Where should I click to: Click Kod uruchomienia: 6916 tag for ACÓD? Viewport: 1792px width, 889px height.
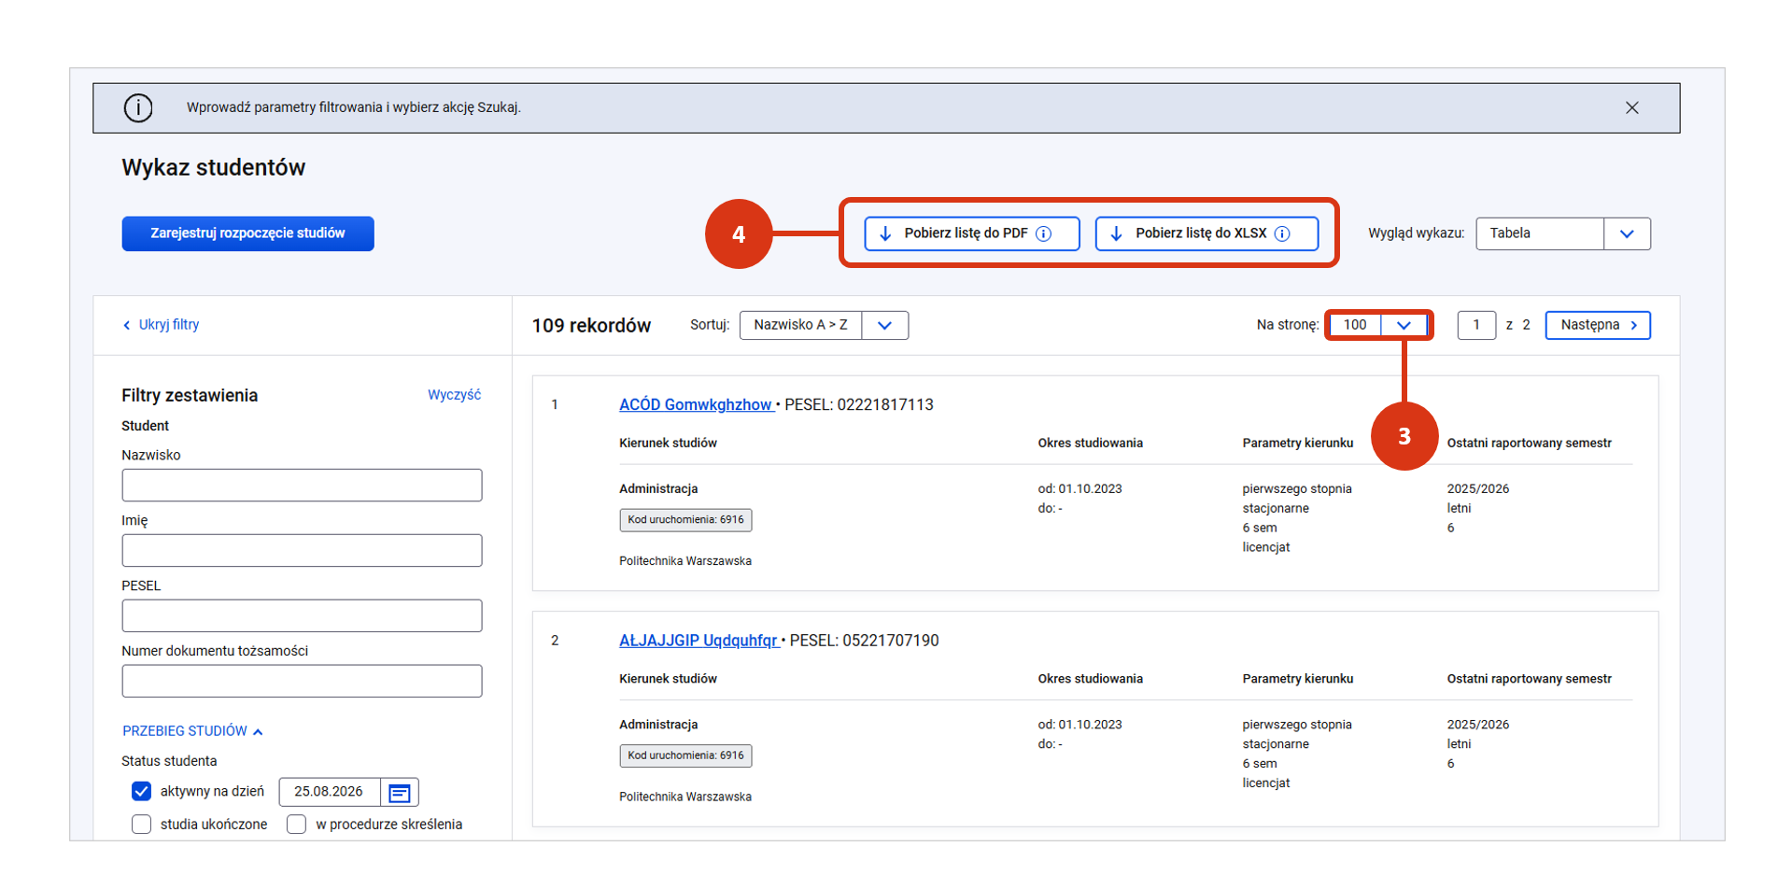[x=685, y=520]
